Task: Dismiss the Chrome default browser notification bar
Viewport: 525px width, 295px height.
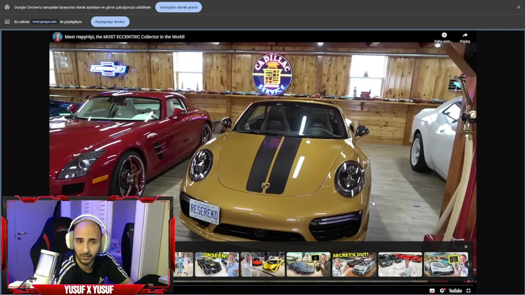Action: (518, 7)
